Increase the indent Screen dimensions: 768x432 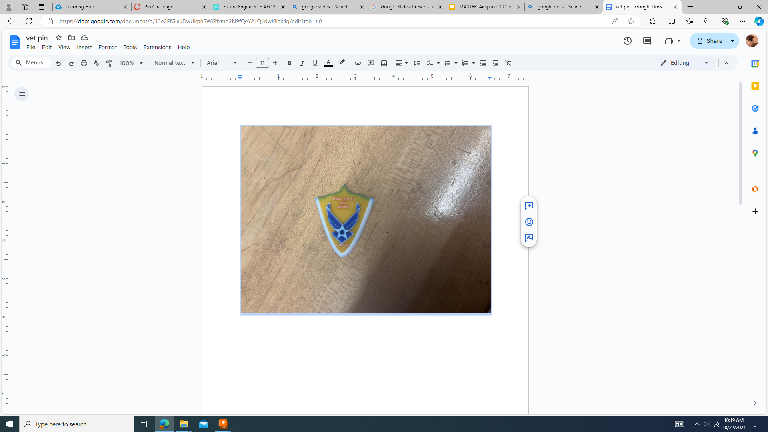tap(496, 63)
